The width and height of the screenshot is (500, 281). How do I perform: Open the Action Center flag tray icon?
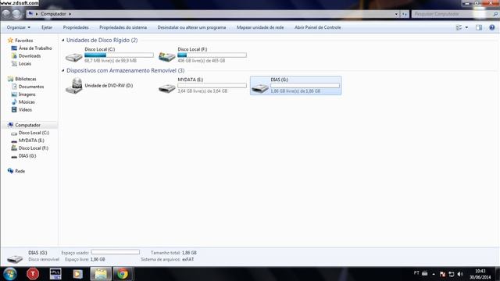pyautogui.click(x=442, y=274)
